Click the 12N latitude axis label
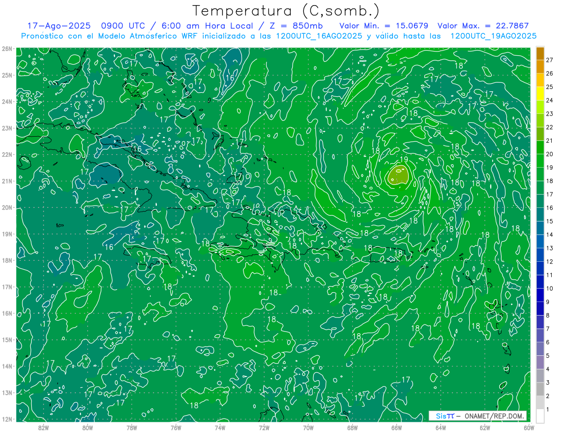The width and height of the screenshot is (562, 434). pyautogui.click(x=7, y=419)
